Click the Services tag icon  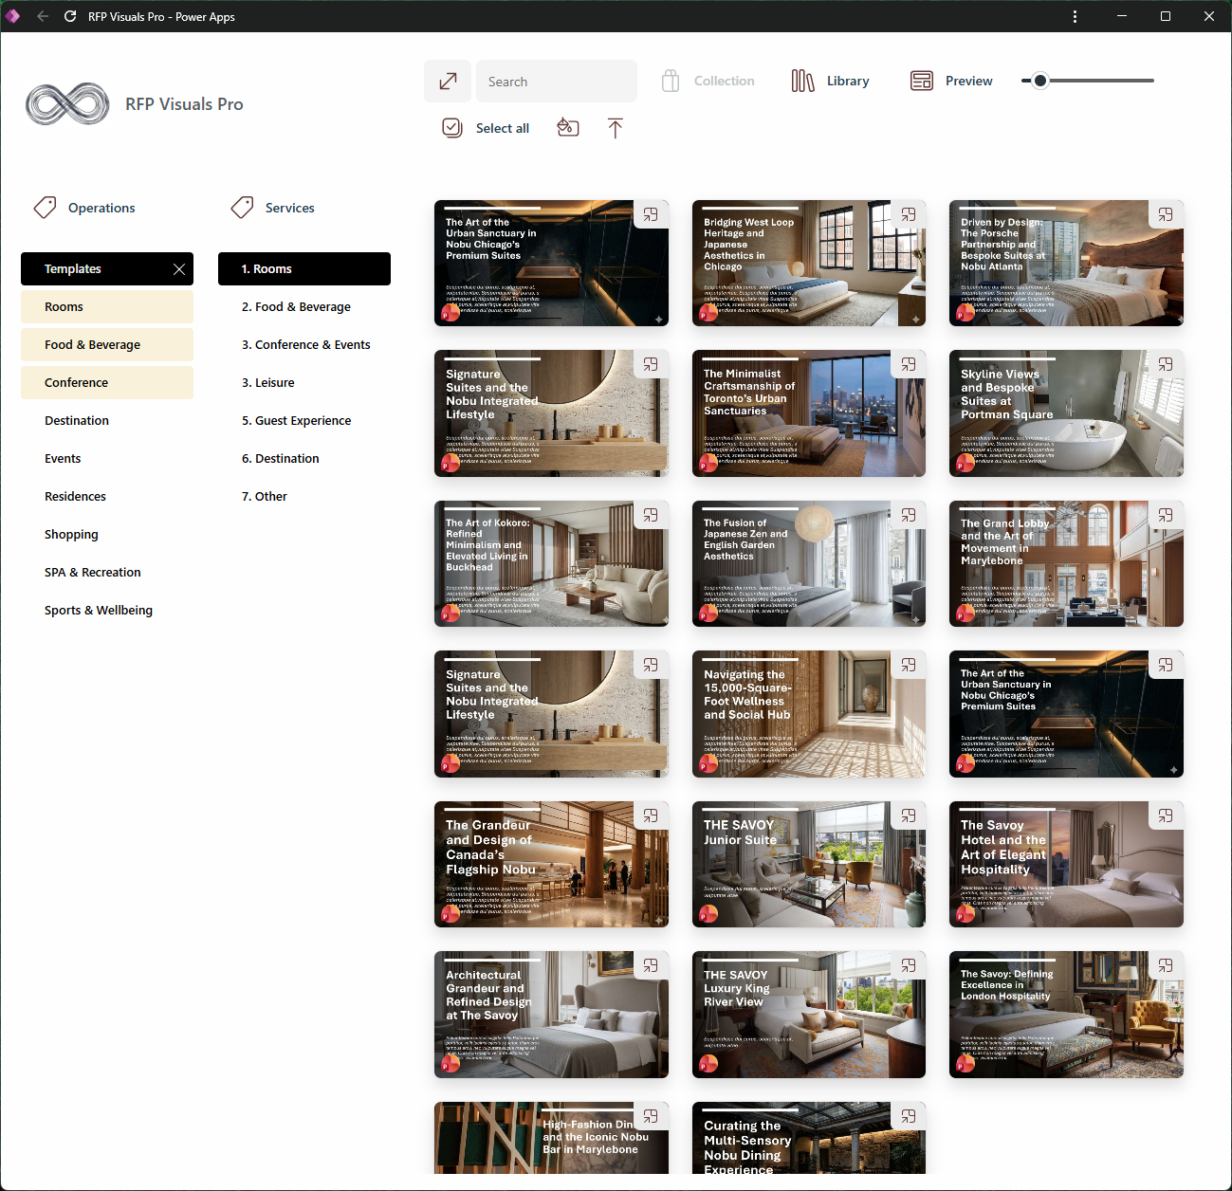pos(242,208)
